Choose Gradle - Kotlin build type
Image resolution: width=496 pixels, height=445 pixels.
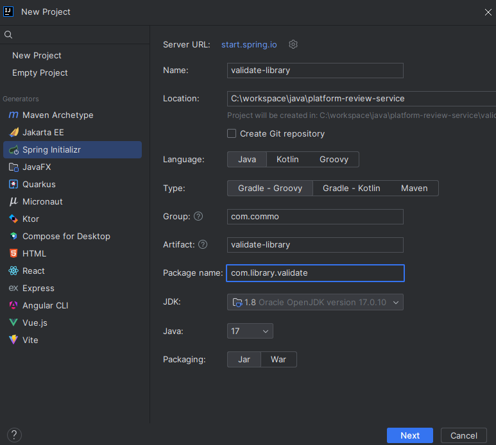coord(352,189)
